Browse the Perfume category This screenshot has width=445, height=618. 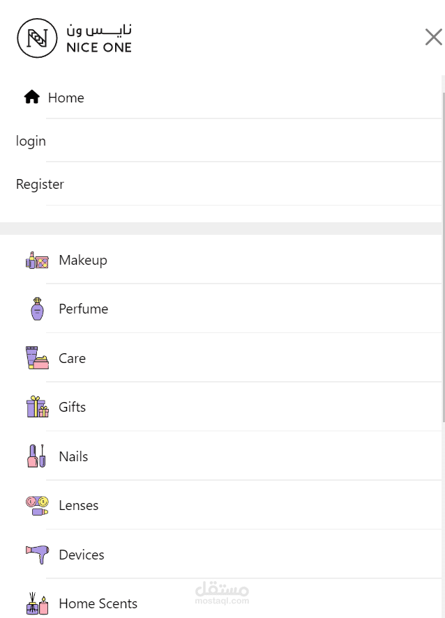(x=84, y=309)
